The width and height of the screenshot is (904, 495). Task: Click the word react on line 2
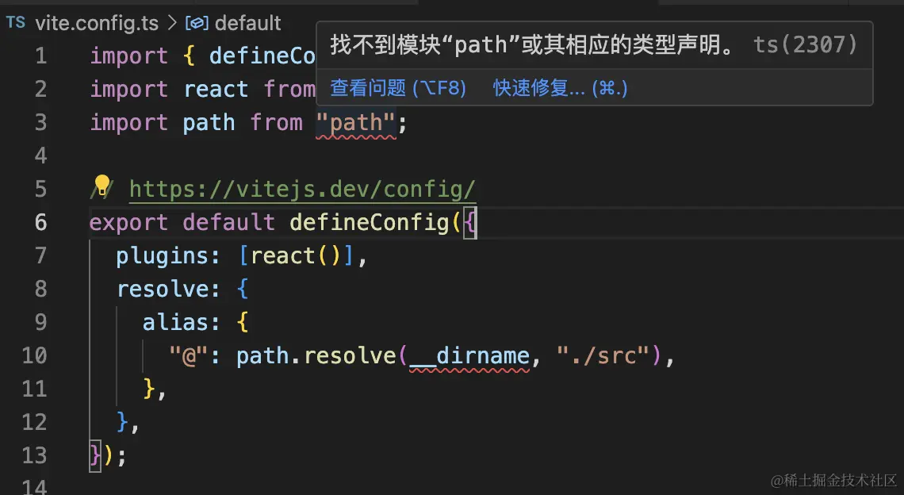[x=216, y=90]
